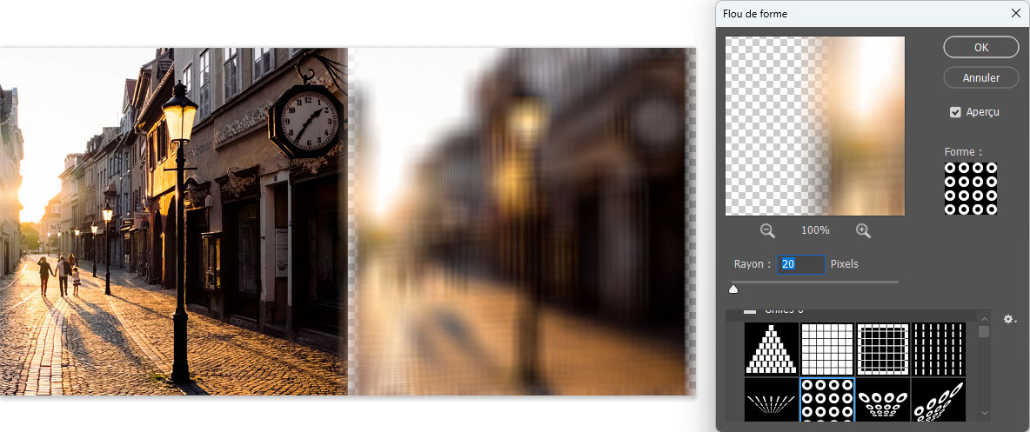Click the current Forme shape thumbnail
Viewport: 1030px width, 432px height.
tap(971, 188)
